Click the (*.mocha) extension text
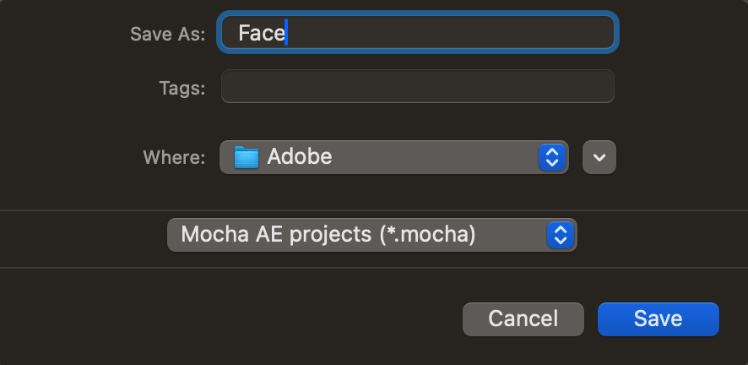The height and width of the screenshot is (365, 748). 428,234
